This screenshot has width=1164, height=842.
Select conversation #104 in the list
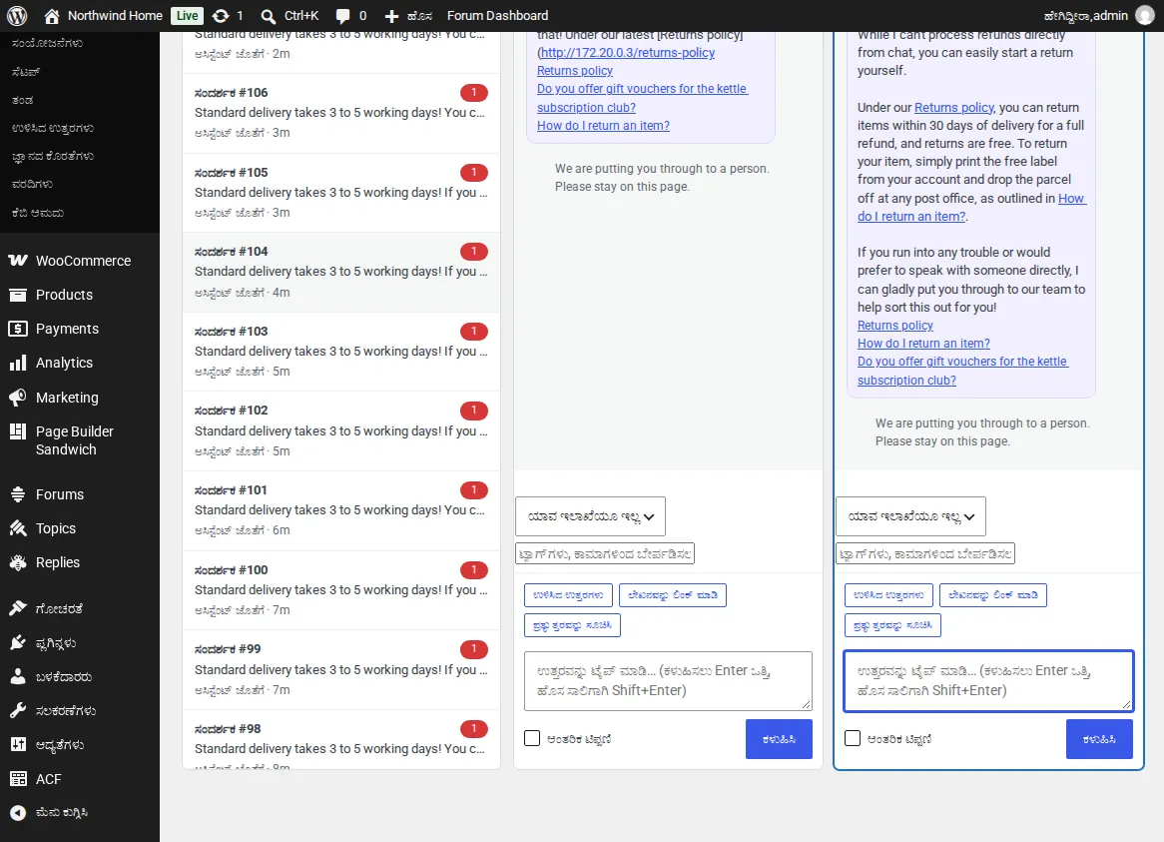click(x=341, y=272)
